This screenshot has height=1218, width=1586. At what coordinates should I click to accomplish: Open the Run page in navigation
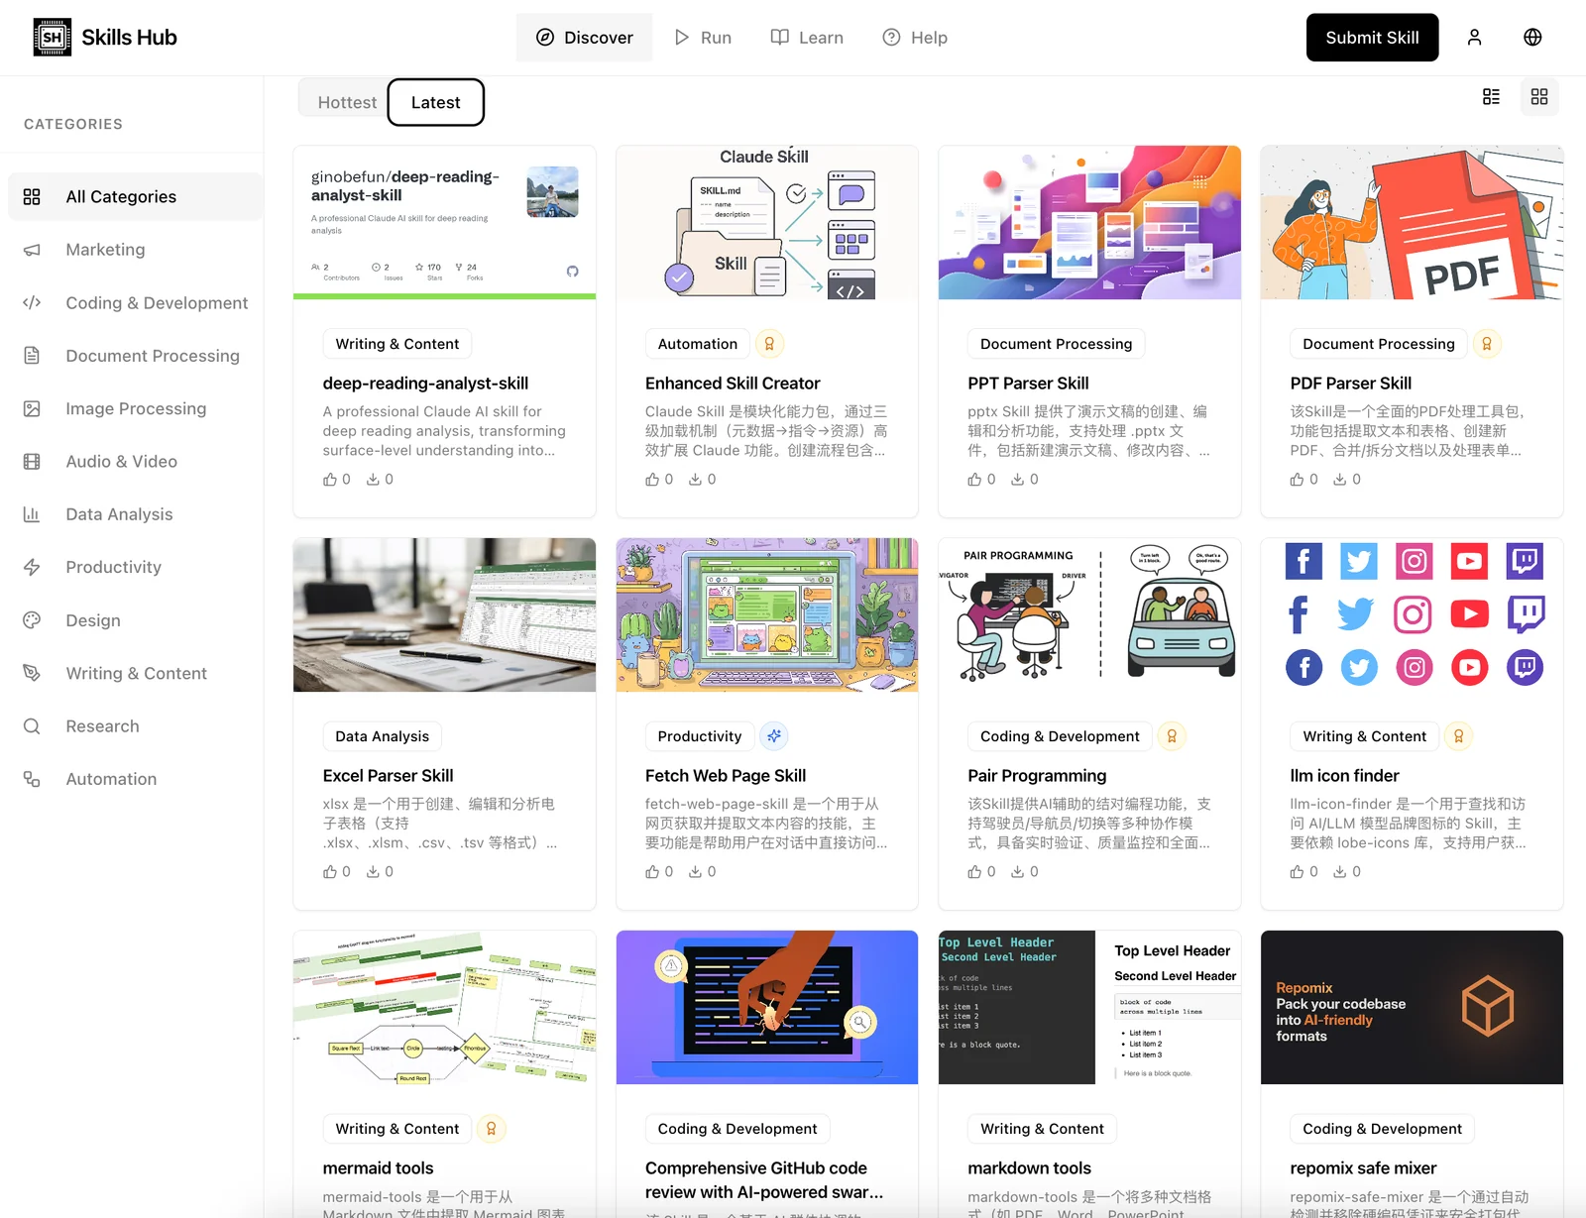coord(702,38)
